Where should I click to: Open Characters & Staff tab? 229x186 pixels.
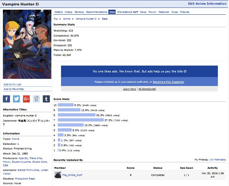127,12
